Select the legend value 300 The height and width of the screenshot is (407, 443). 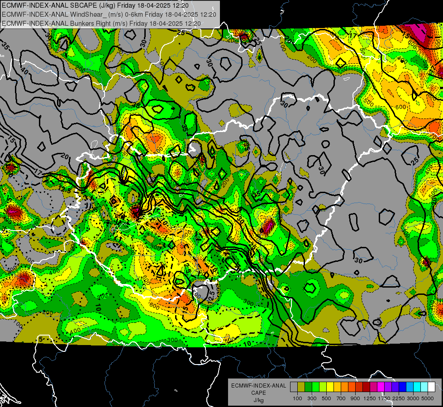[312, 398]
